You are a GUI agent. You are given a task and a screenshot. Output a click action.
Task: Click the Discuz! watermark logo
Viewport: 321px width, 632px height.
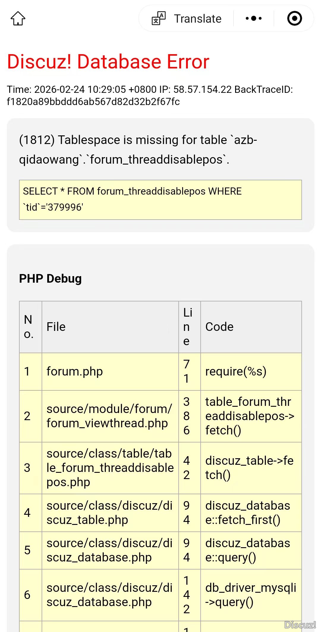[x=300, y=625]
